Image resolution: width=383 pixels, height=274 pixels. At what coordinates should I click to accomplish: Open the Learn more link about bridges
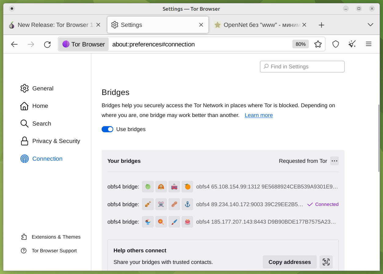pos(258,115)
